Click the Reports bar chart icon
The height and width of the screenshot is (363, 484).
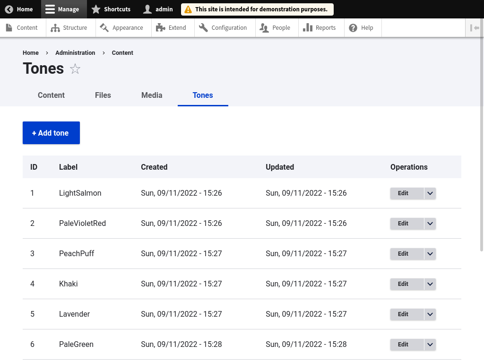308,28
